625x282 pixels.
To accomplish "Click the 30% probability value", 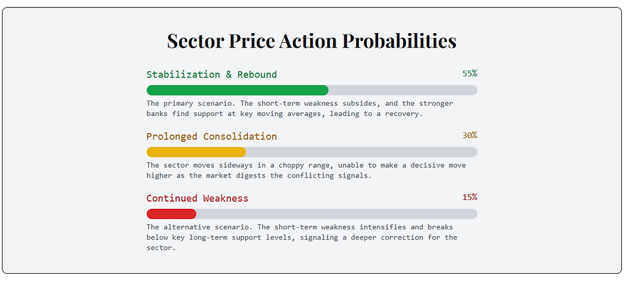I will (469, 136).
